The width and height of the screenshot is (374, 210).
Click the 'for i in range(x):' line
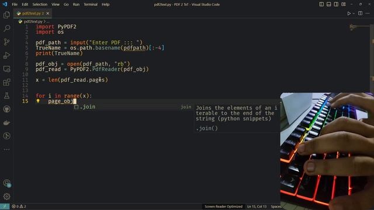[64, 96]
